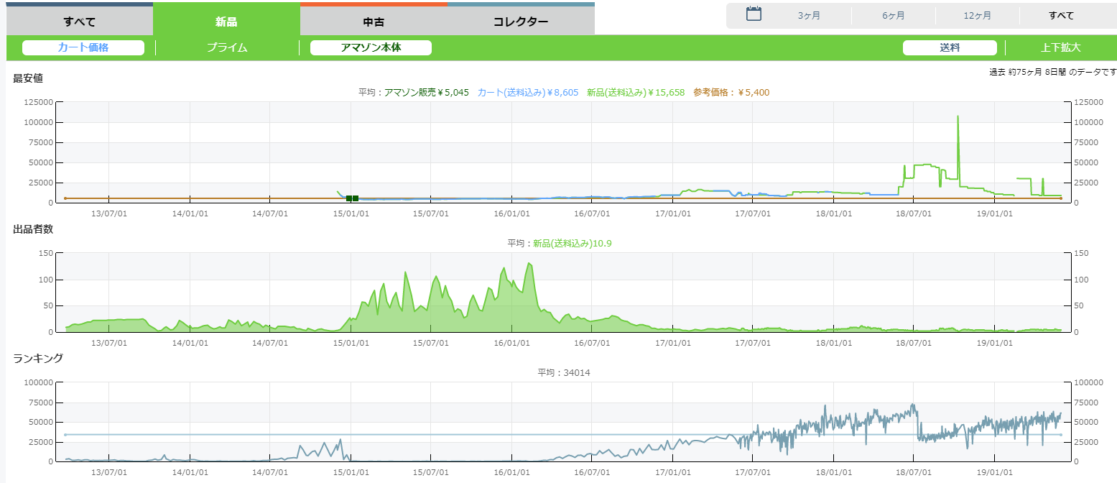
Task: Set date range to 6ヶ月
Action: click(x=894, y=16)
